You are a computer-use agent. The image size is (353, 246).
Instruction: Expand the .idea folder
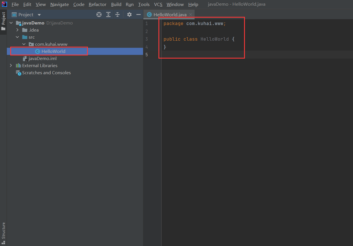coord(17,30)
